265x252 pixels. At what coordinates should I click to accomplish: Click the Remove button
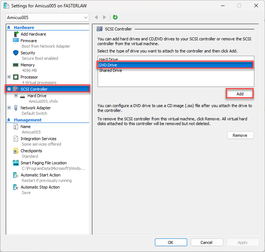coord(240,135)
